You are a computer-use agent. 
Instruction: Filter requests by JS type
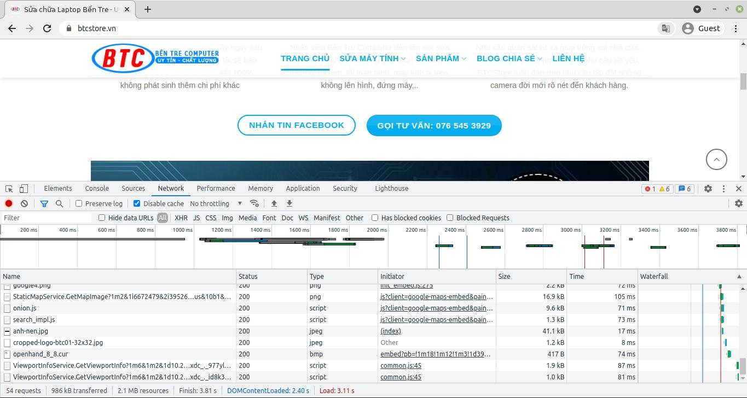[196, 218]
